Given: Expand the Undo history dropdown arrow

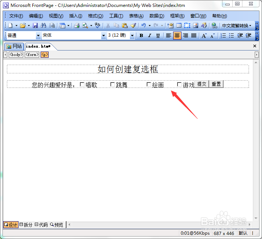Looking at the screenshot, I should (150, 25).
